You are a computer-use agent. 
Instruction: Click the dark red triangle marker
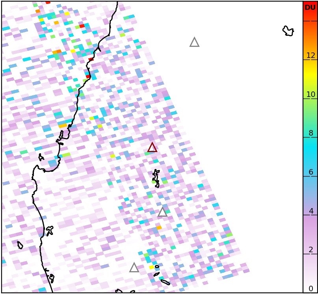pos(152,147)
